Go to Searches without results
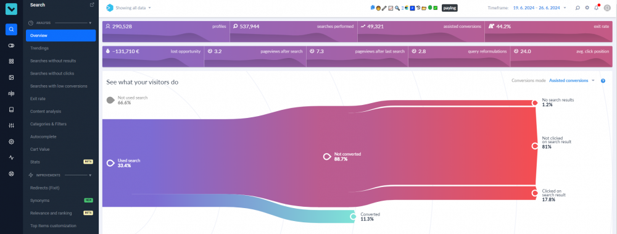 [53, 61]
